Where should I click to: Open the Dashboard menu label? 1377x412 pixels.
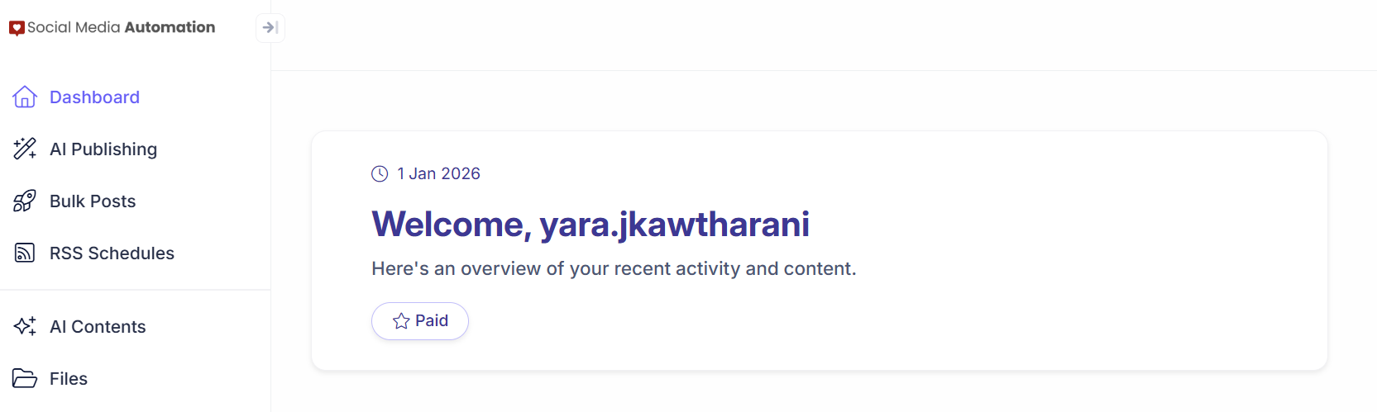click(94, 97)
